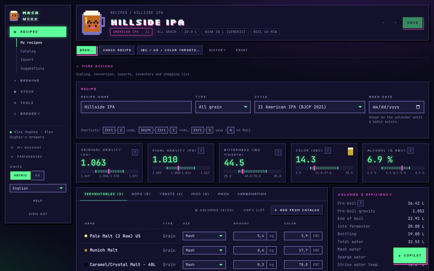The image size is (434, 271).
Task: Click the Check Recipe button
Action: pos(117,50)
